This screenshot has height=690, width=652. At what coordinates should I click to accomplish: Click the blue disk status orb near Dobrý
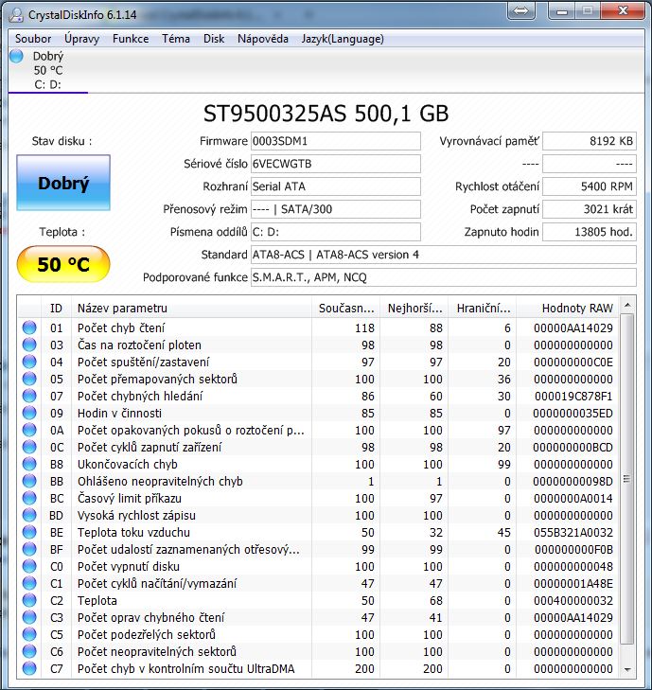(16, 57)
